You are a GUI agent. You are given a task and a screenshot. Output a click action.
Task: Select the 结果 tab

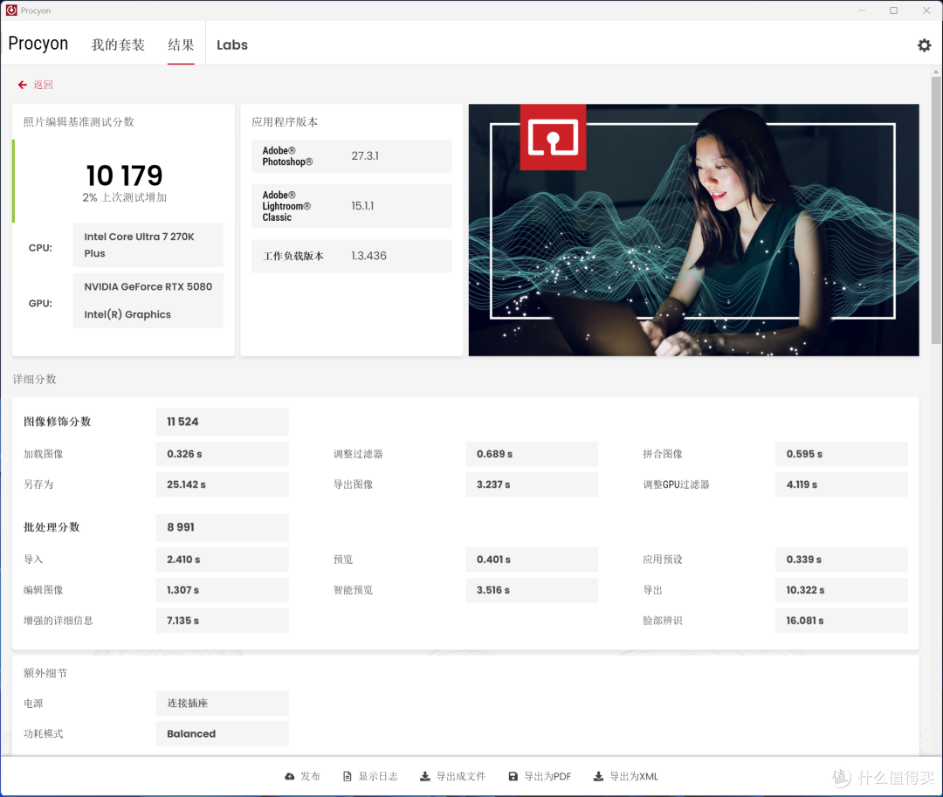181,45
